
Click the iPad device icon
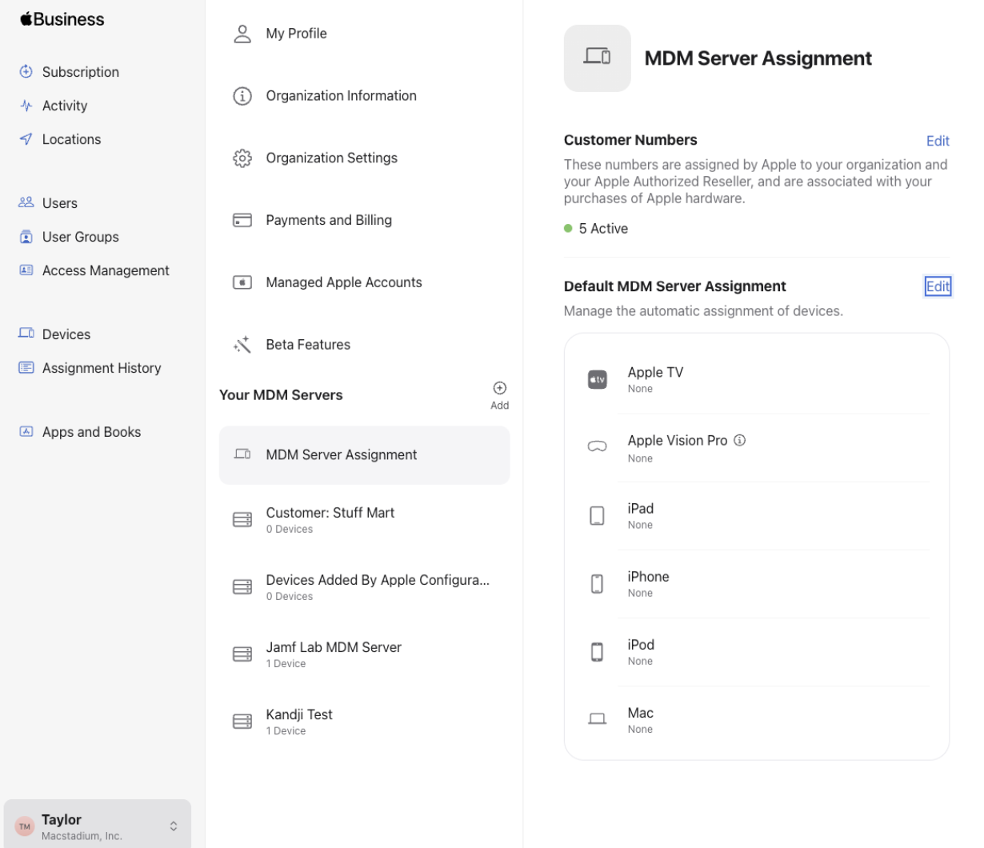click(x=598, y=516)
